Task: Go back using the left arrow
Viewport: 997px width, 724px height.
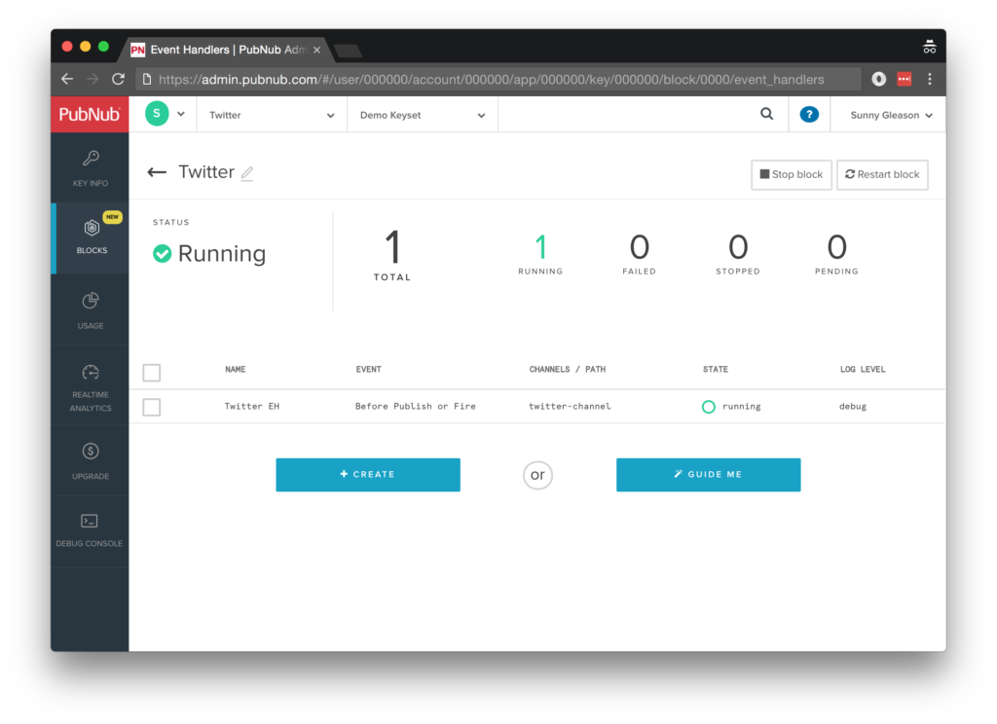Action: tap(157, 172)
